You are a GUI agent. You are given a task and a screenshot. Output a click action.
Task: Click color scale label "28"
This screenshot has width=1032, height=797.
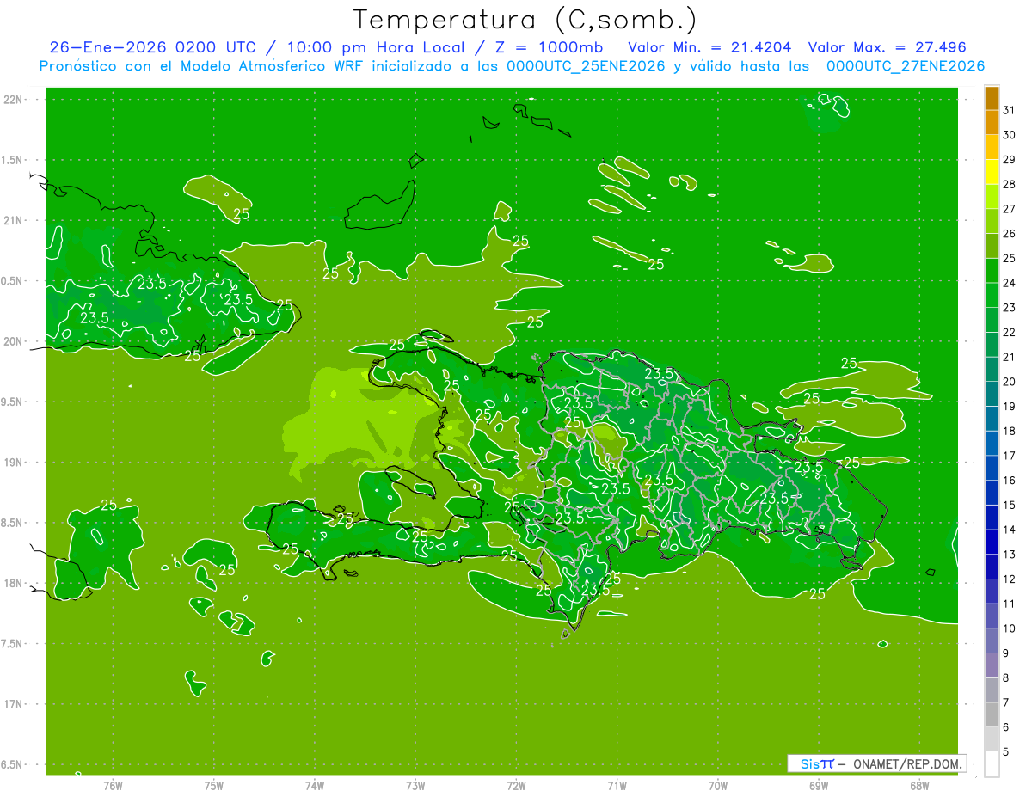point(1009,184)
